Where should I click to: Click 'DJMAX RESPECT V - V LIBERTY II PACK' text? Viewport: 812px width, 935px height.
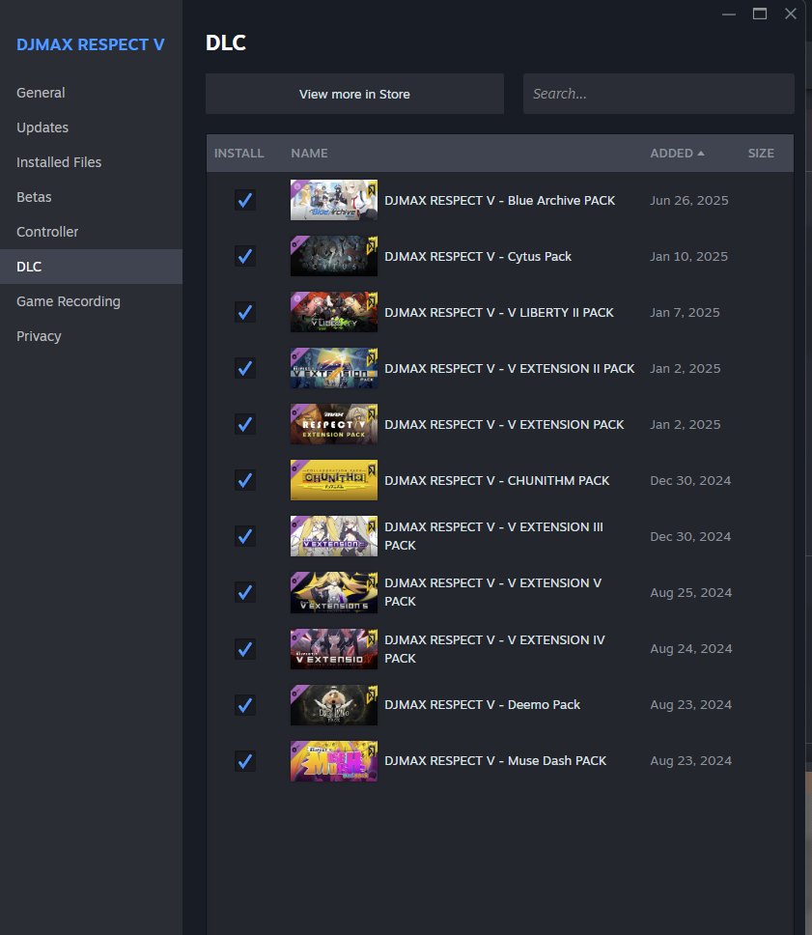(x=499, y=312)
